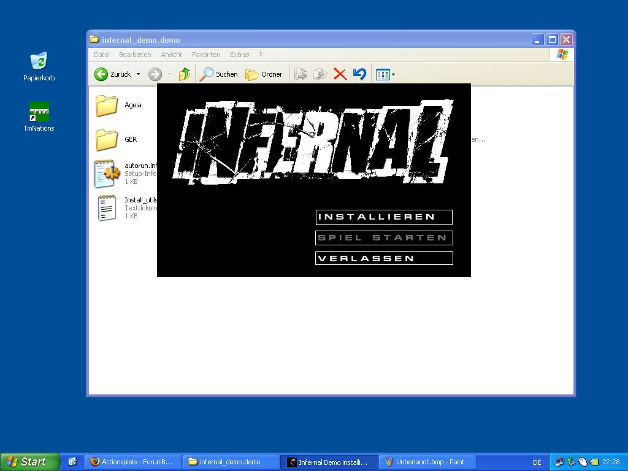Select the GER folder icon
The height and width of the screenshot is (471, 628).
(107, 140)
